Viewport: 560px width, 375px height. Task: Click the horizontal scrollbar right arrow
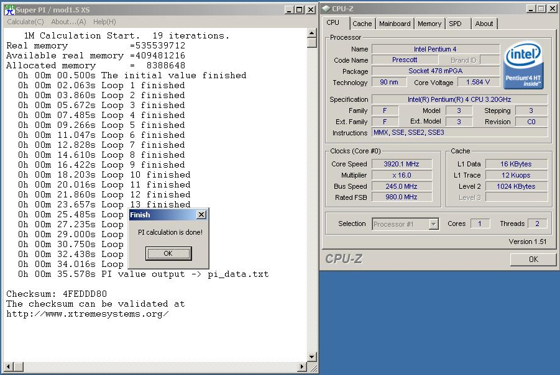302,366
